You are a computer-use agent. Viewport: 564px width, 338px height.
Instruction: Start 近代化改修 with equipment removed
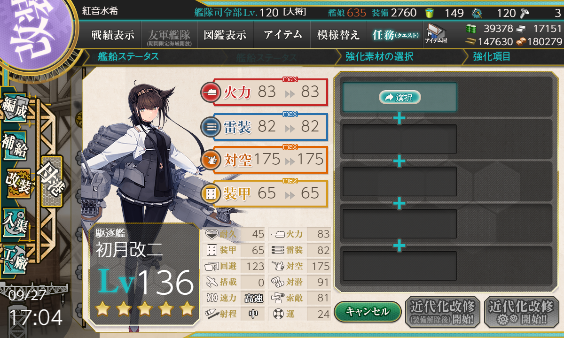(x=442, y=312)
